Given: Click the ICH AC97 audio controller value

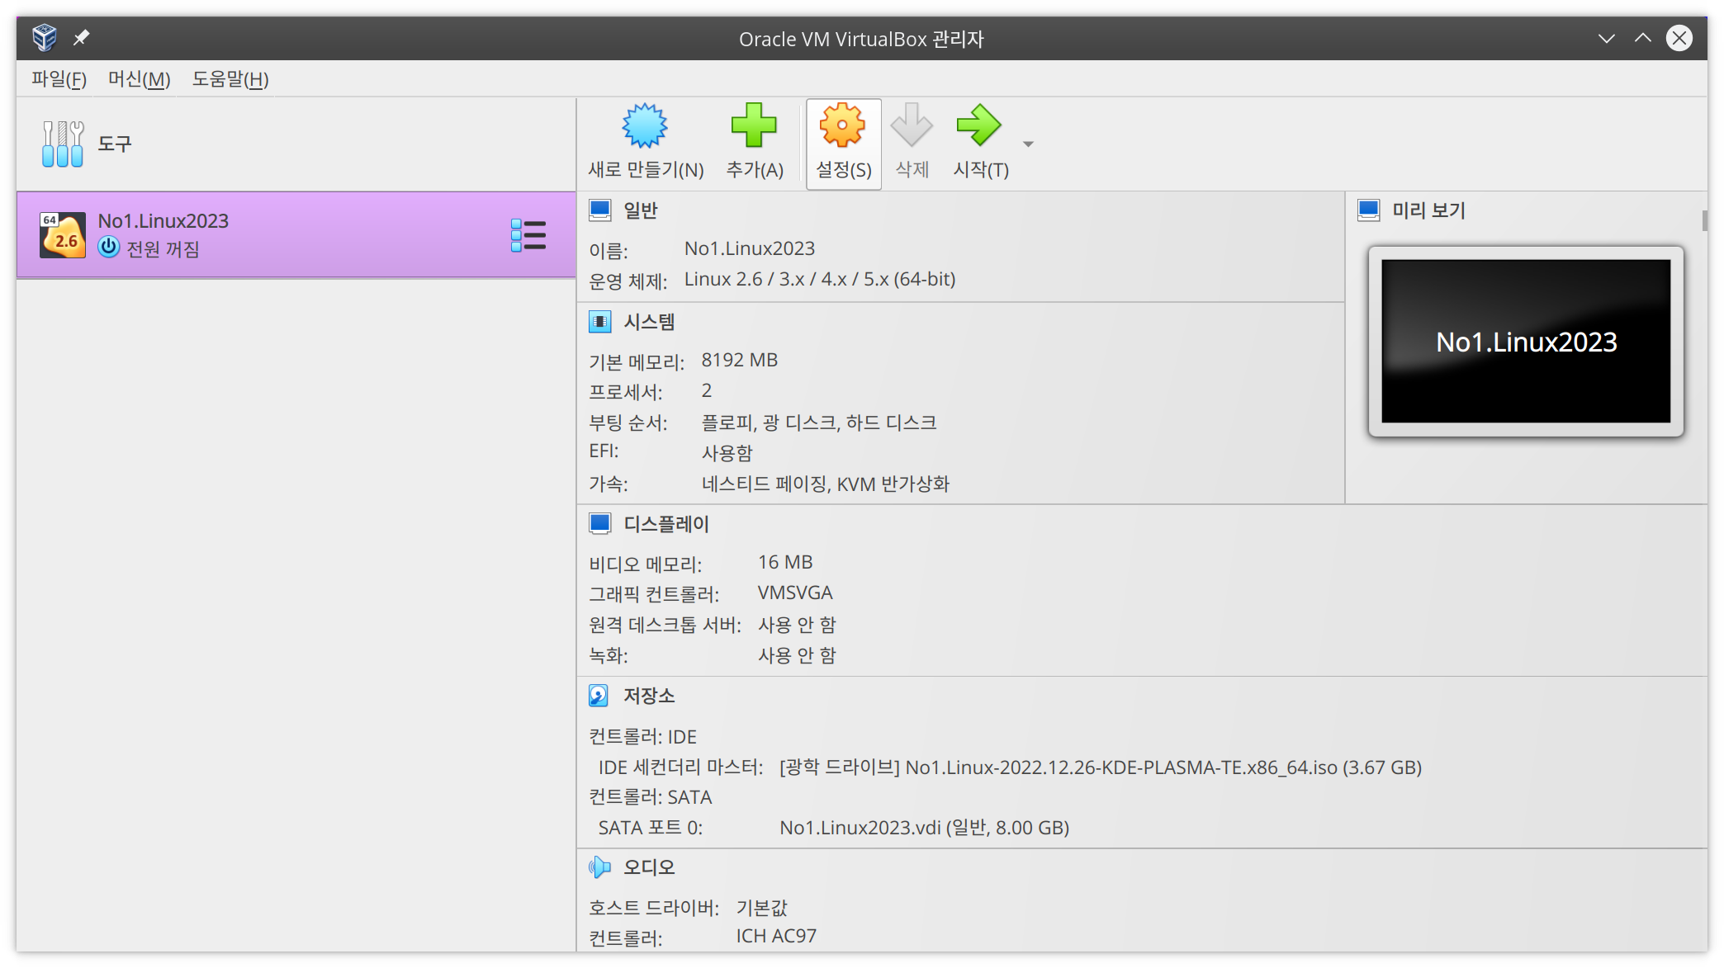Looking at the screenshot, I should [x=776, y=937].
